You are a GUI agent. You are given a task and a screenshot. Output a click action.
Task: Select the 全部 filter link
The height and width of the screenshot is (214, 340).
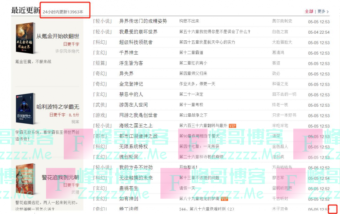coord(309,11)
